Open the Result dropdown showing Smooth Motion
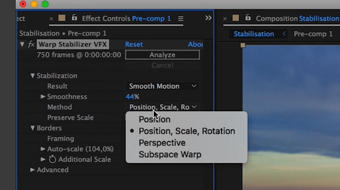The image size is (340, 190). click(162, 86)
